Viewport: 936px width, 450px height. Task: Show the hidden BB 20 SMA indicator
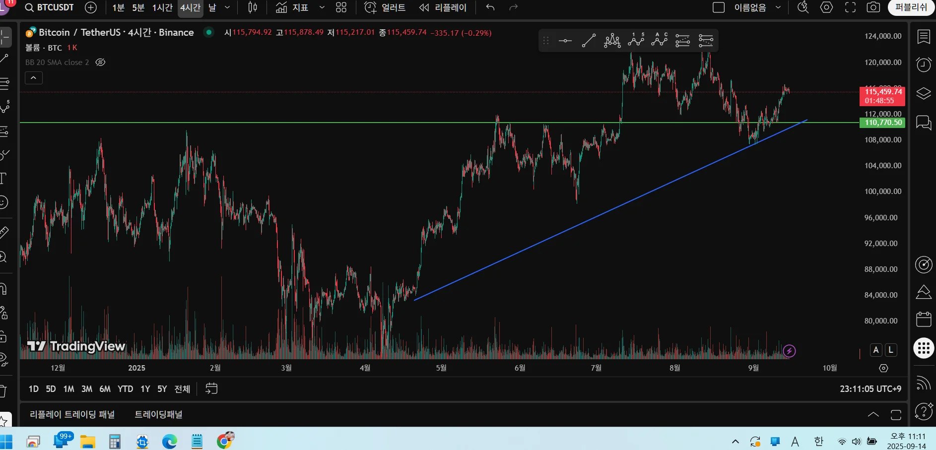(100, 63)
